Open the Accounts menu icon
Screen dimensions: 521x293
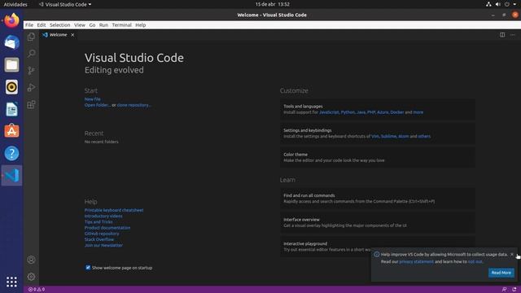pos(31,260)
